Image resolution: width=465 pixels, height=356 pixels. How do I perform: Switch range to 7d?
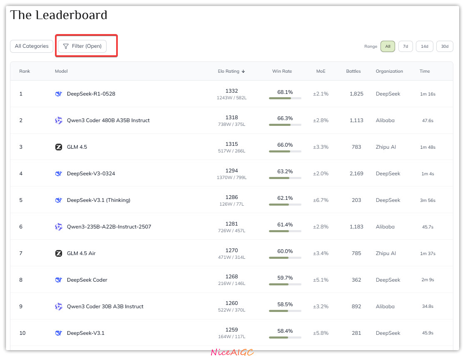pyautogui.click(x=405, y=47)
